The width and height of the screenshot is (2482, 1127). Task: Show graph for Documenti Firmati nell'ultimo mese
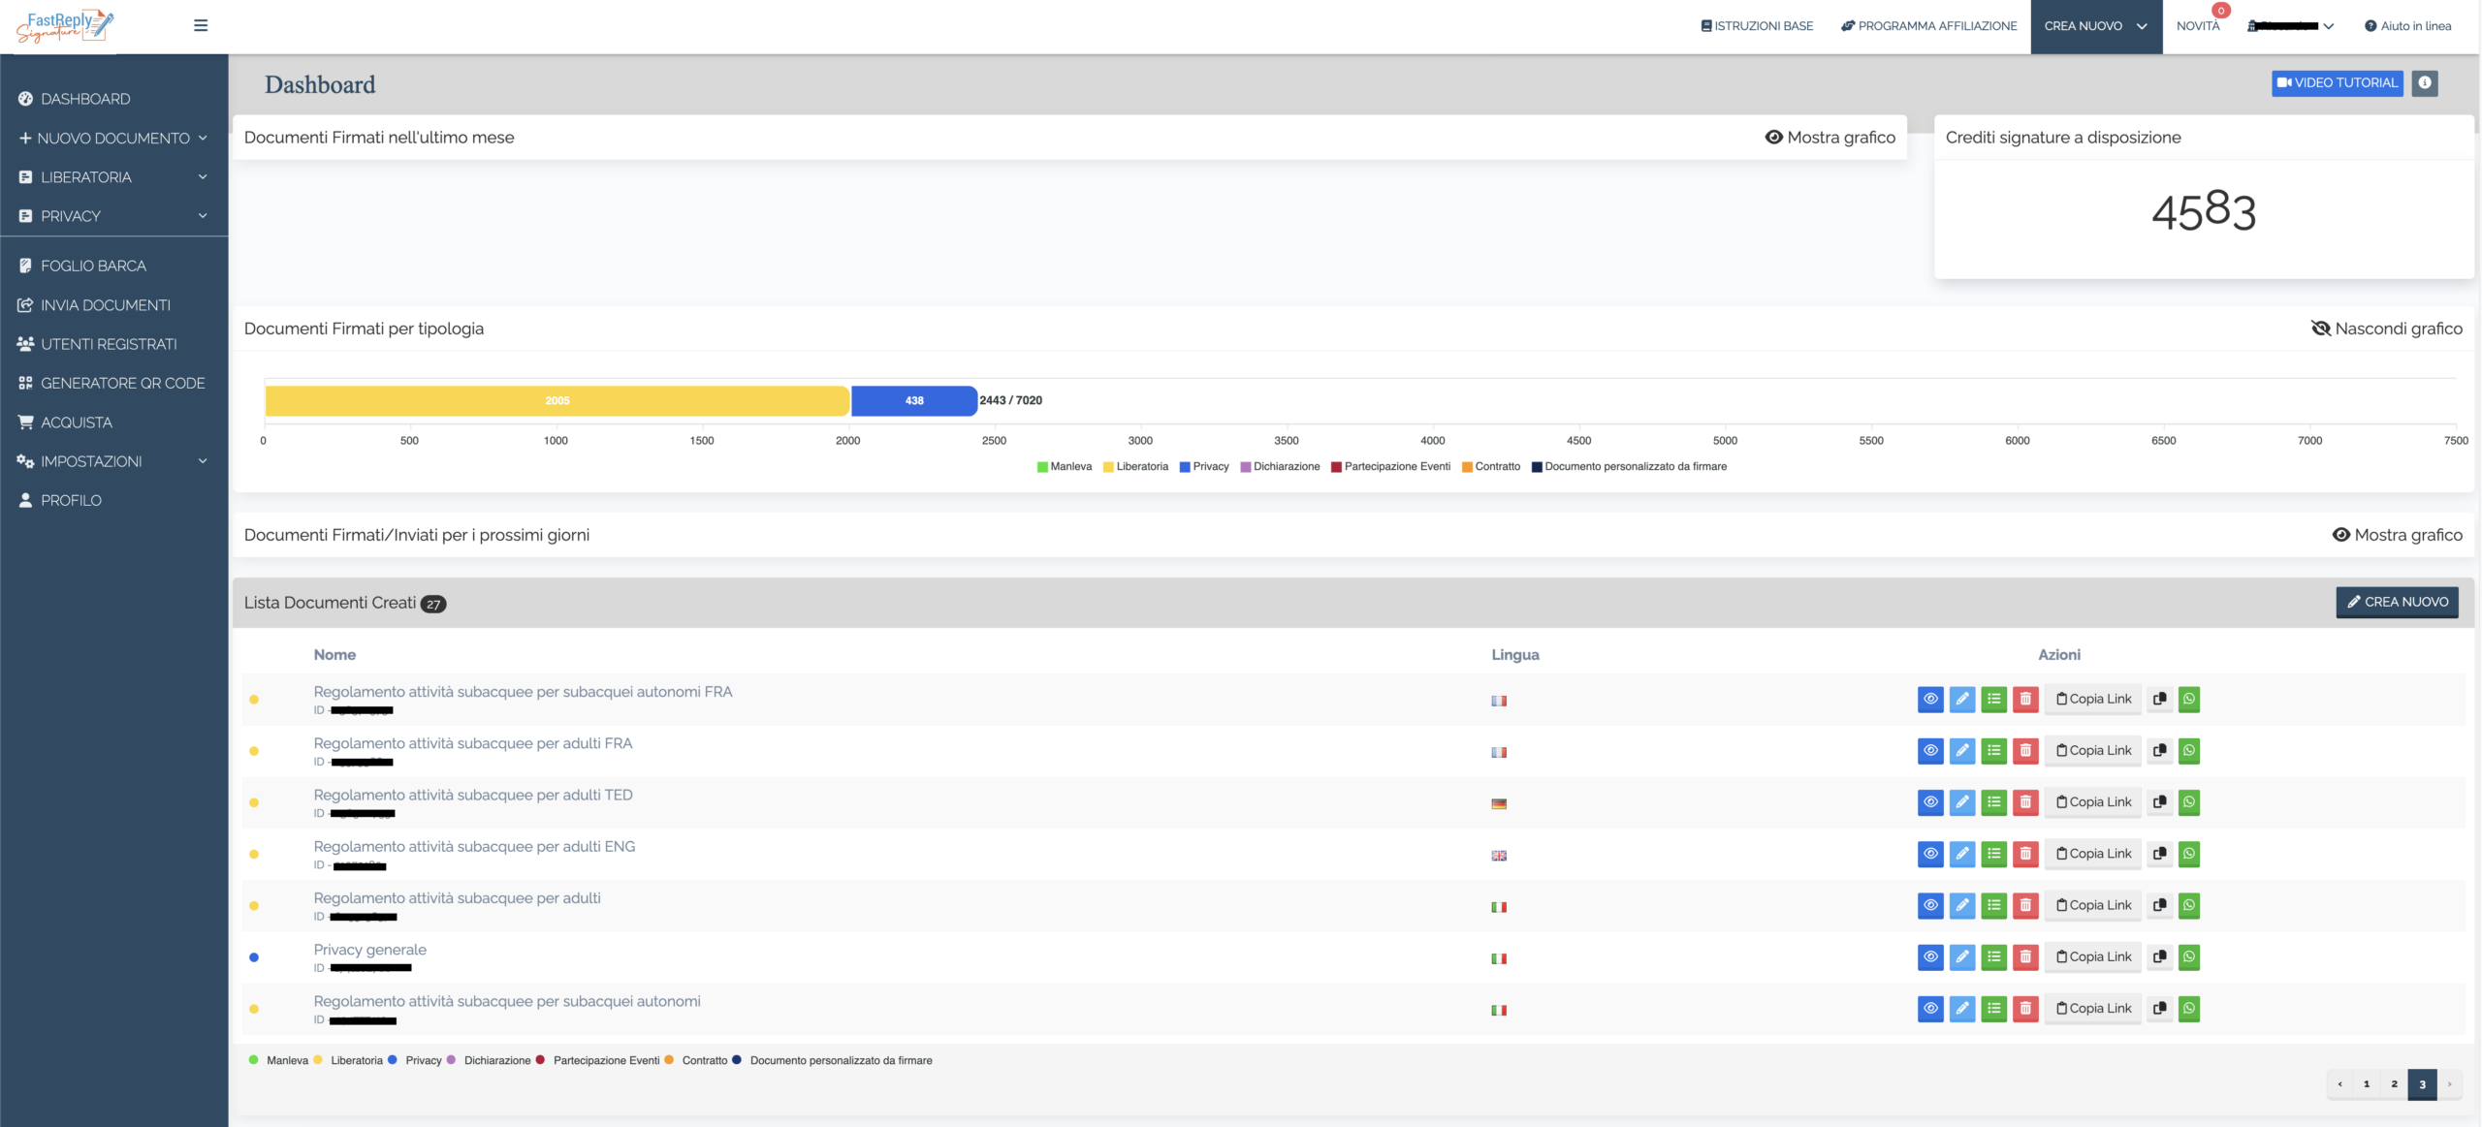click(x=1830, y=138)
